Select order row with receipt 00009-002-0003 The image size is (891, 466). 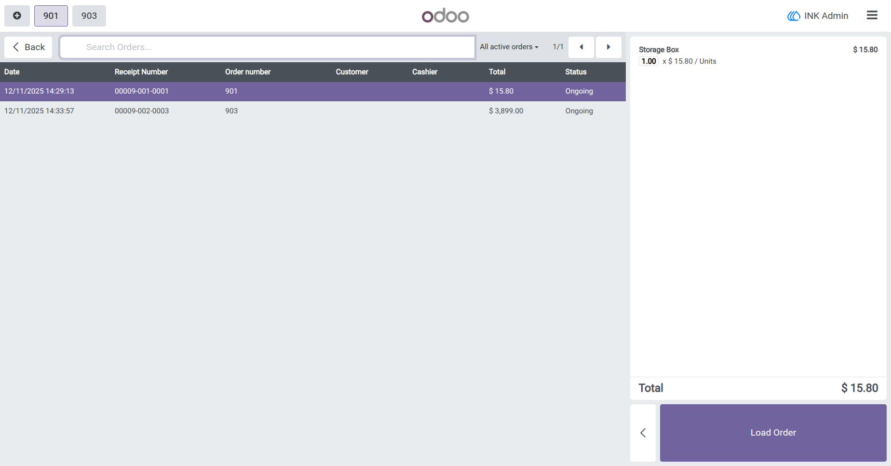coord(313,111)
